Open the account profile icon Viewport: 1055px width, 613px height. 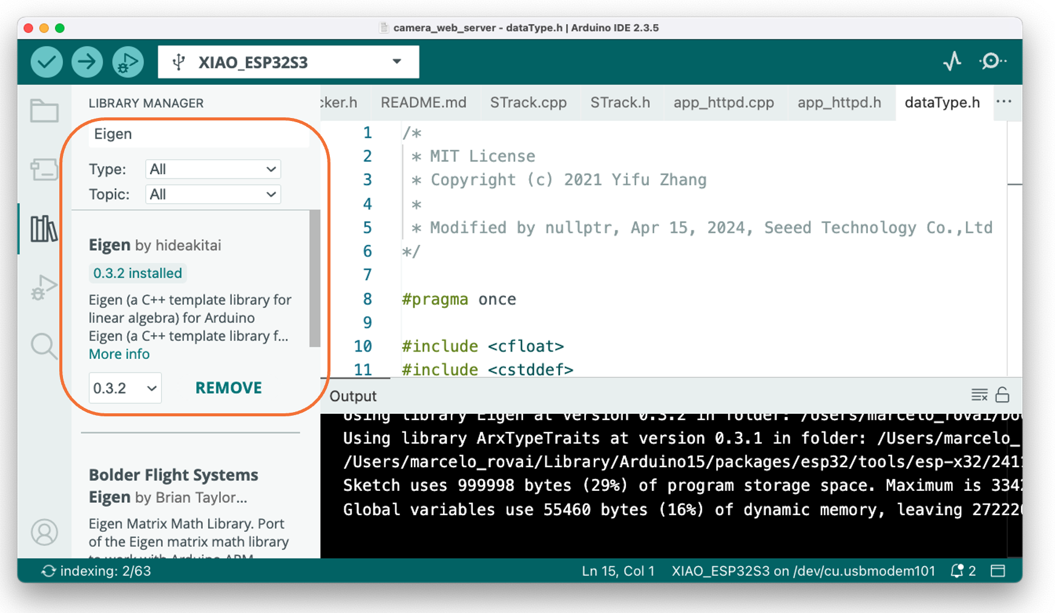point(44,532)
